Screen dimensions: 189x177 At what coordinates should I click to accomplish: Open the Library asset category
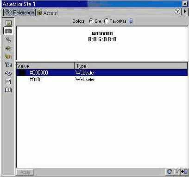pos(8,90)
